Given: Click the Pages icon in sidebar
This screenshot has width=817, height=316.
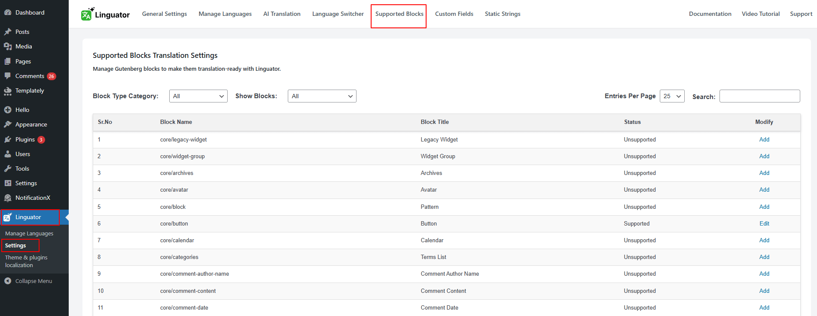Looking at the screenshot, I should [8, 61].
